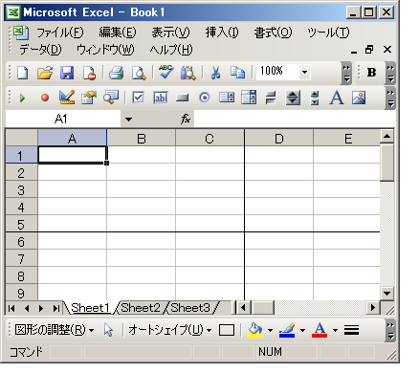Image resolution: width=419 pixels, height=373 pixels.
Task: Open the ツール(T) menu
Action: click(328, 33)
